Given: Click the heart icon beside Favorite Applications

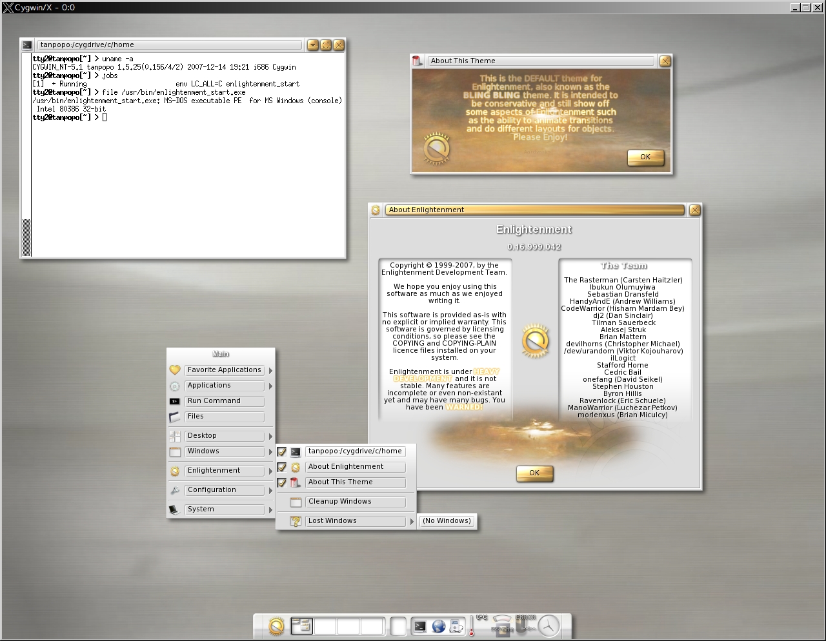Looking at the screenshot, I should (x=175, y=370).
